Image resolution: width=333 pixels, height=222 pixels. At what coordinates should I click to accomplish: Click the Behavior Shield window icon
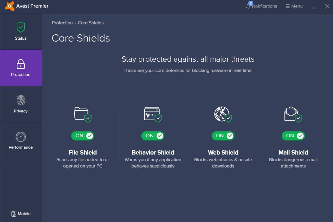(153, 114)
